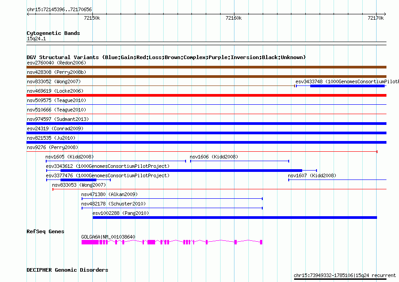
Task: Click nsv1607 (Kidd2008) label
Action: click(312, 175)
